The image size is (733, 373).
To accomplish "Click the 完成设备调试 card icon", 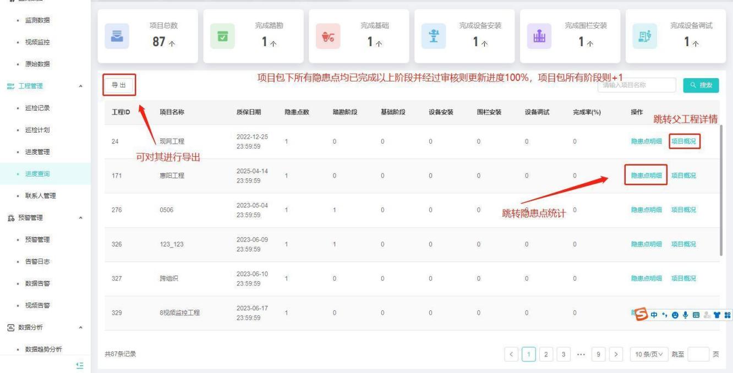I will (x=643, y=36).
